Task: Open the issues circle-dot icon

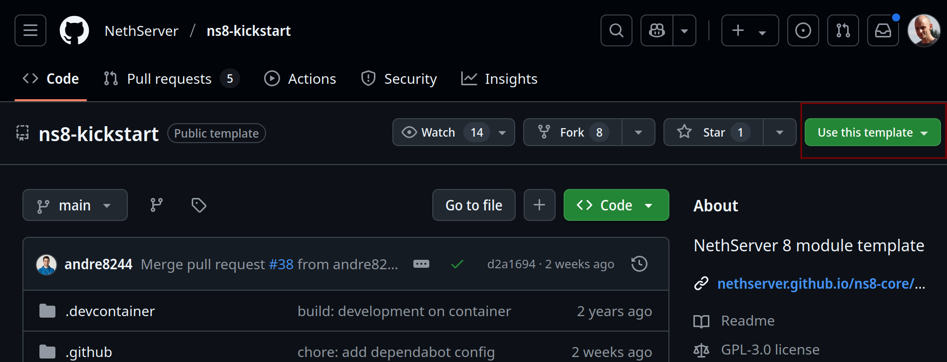Action: tap(803, 30)
